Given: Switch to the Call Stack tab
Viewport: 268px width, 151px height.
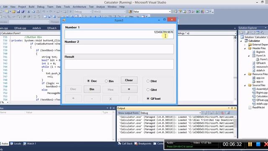Looking at the screenshot, I should (125, 143).
